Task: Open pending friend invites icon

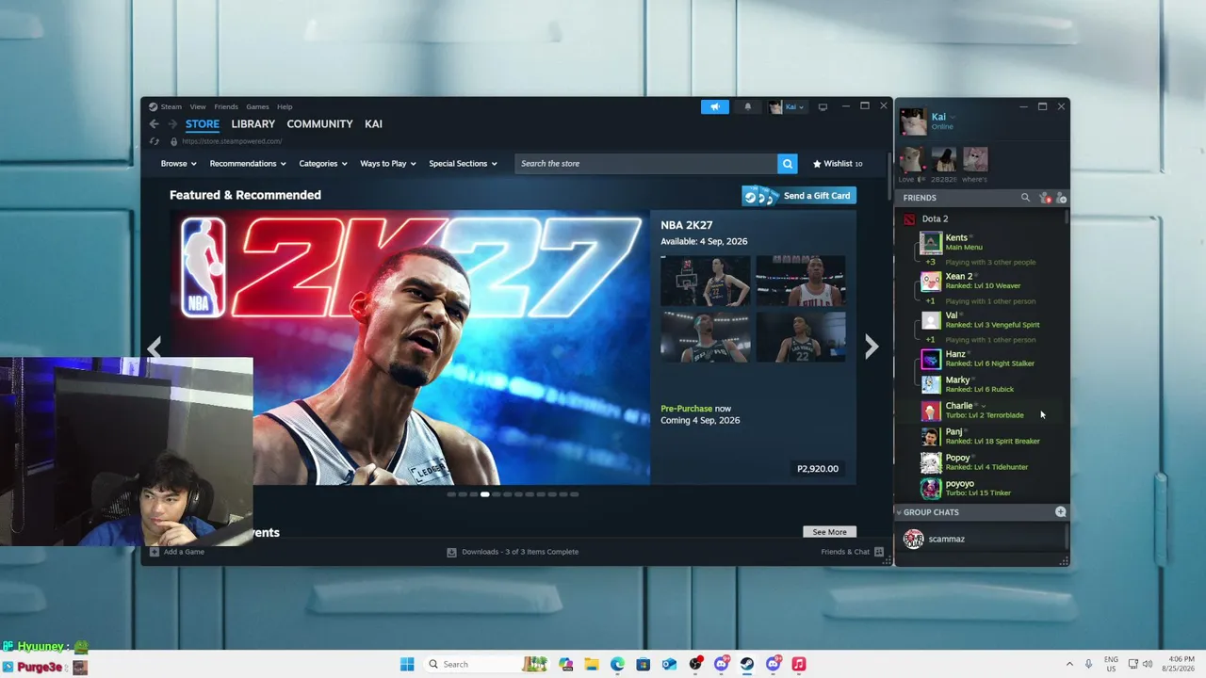Action: pyautogui.click(x=1044, y=198)
